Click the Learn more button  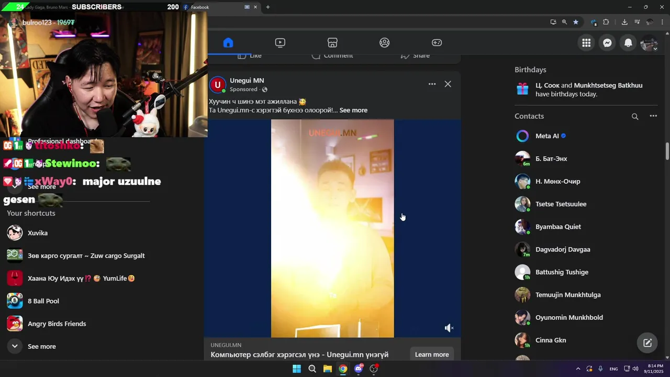(432, 354)
